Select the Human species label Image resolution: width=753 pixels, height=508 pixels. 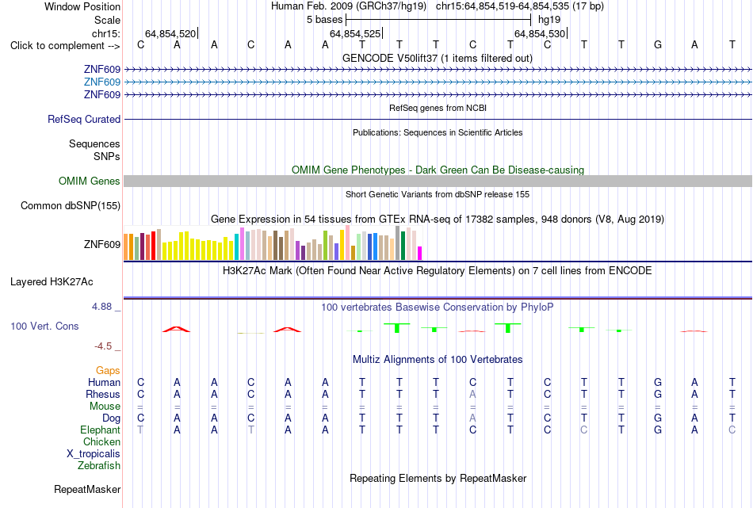click(x=104, y=382)
